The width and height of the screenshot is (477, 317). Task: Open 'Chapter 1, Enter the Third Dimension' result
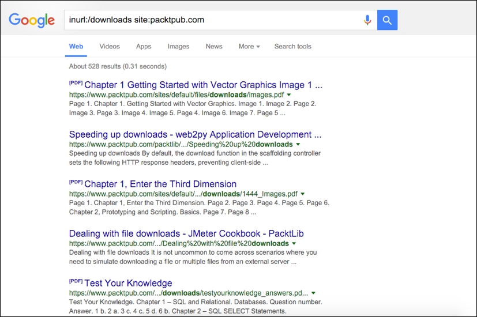pyautogui.click(x=160, y=184)
